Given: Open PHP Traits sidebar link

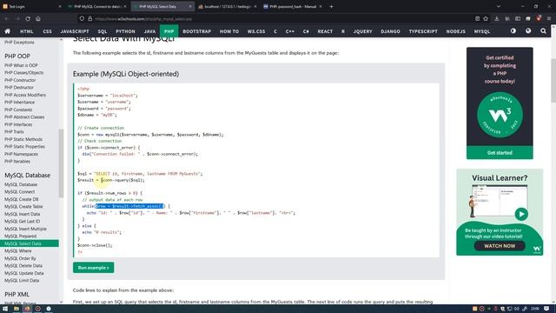Looking at the screenshot, I should 14,131.
